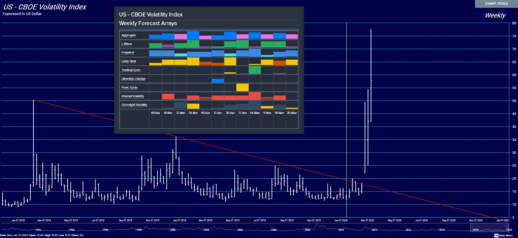Screen dimensions: 518x238
Task: Click the yellow Panic Cycle bar for 27-Apr
Action: point(242,87)
